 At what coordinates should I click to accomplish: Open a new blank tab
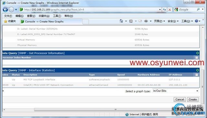[85, 22]
